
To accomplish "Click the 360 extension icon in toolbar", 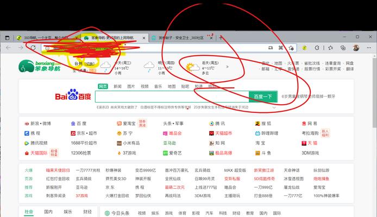I will click(305, 48).
